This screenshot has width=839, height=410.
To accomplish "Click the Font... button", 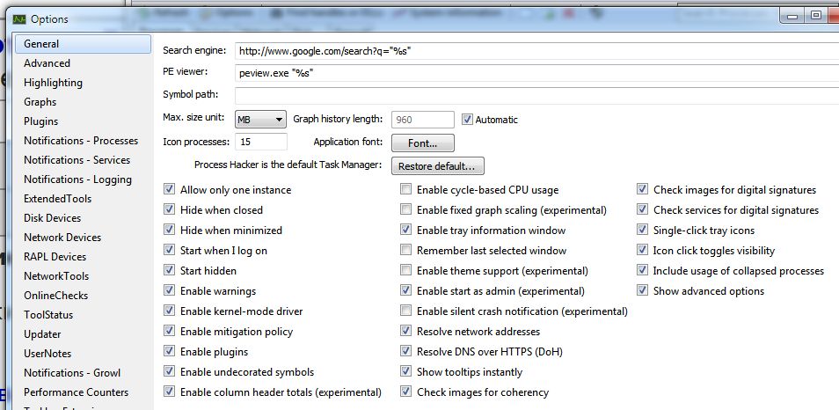I will coord(422,143).
